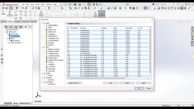The image size is (194, 109).
Task: Select 1/4 - 90 DEGREE SPOT DRILL row
Action: pyautogui.click(x=108, y=59)
